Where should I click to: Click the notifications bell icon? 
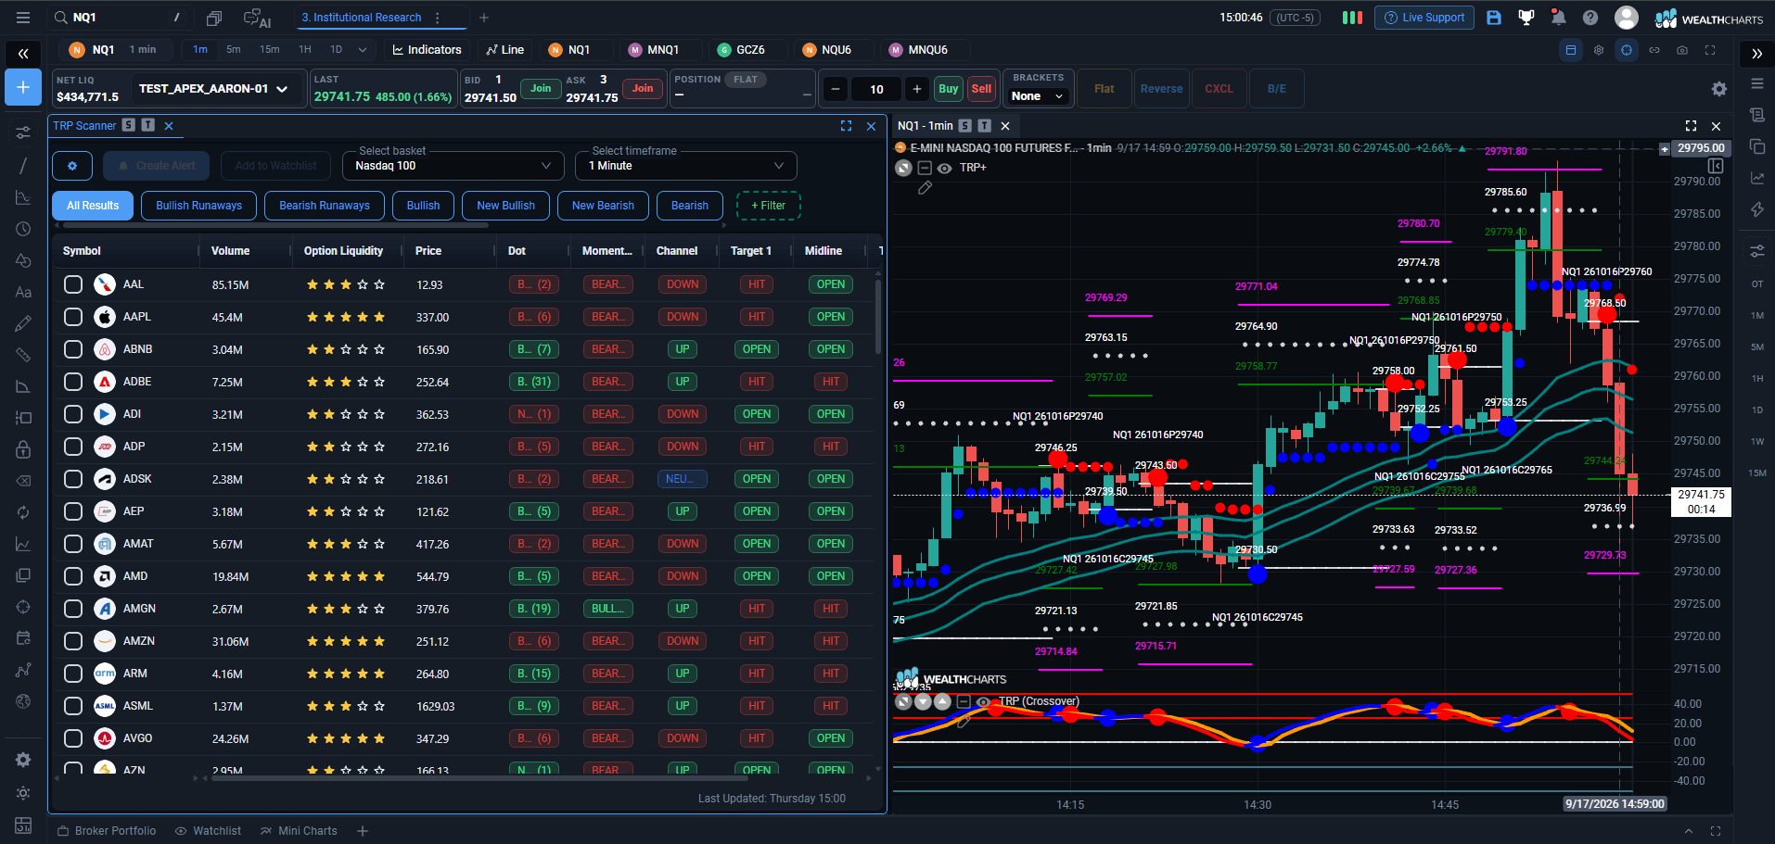click(1558, 18)
